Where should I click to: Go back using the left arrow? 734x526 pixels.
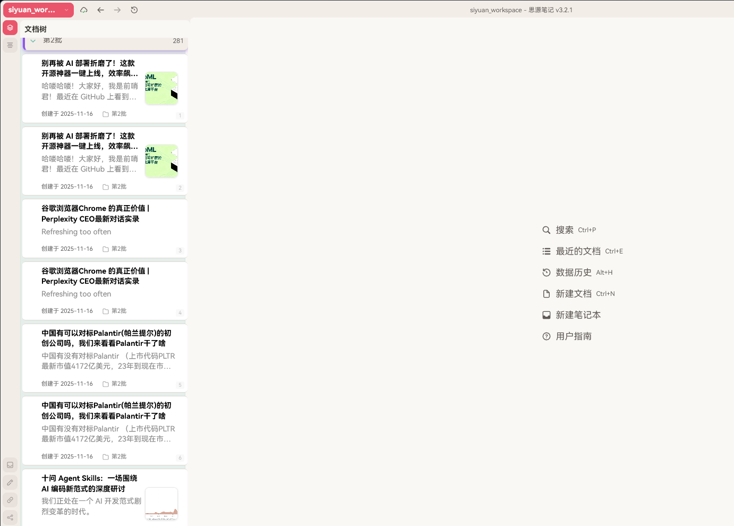(x=101, y=10)
